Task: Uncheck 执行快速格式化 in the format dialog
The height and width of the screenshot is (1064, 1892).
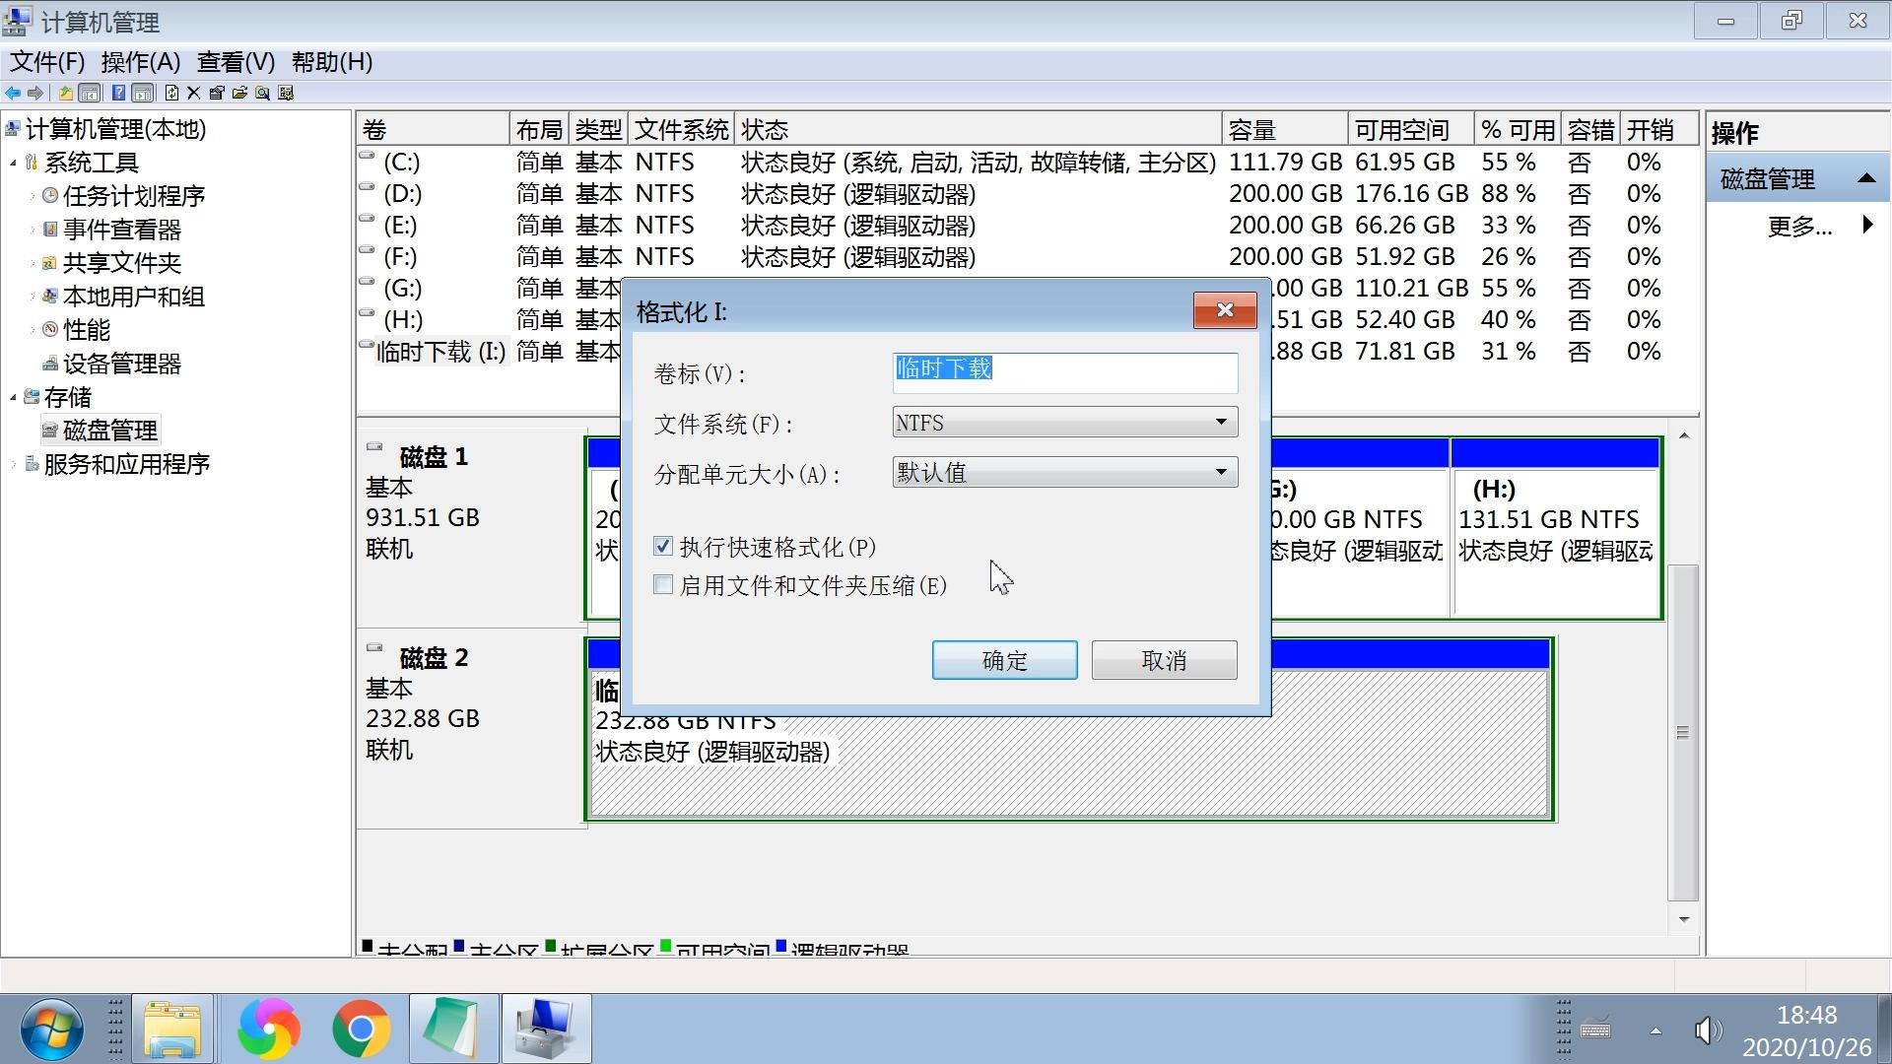Action: tap(662, 546)
